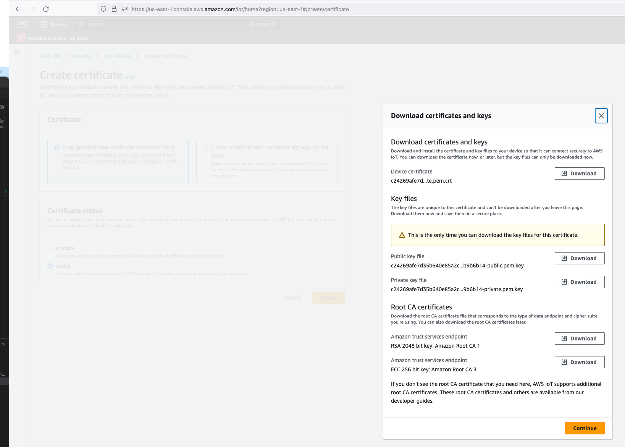Click the Continue button
The width and height of the screenshot is (625, 447).
(585, 428)
